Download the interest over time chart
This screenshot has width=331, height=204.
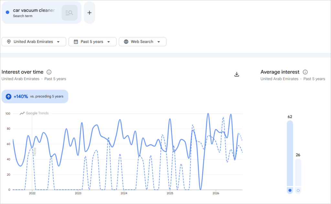237,74
